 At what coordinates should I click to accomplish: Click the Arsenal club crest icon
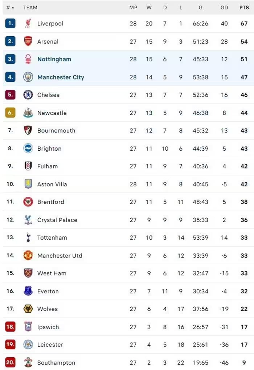point(28,41)
